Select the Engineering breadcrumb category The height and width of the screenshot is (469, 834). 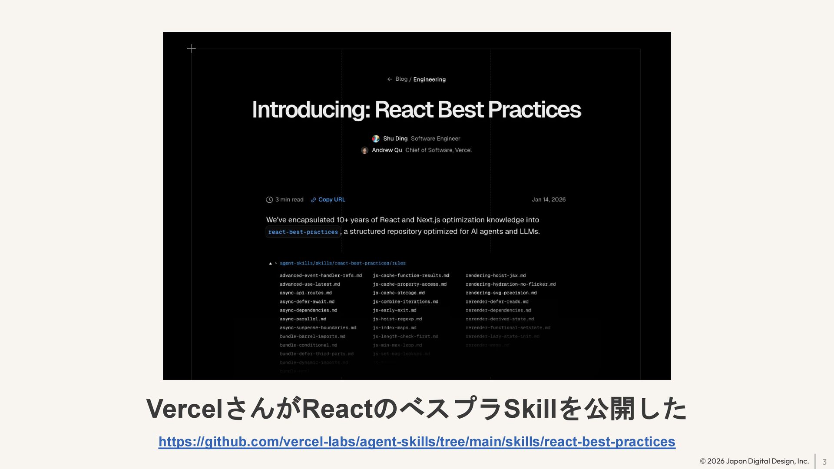(429, 79)
